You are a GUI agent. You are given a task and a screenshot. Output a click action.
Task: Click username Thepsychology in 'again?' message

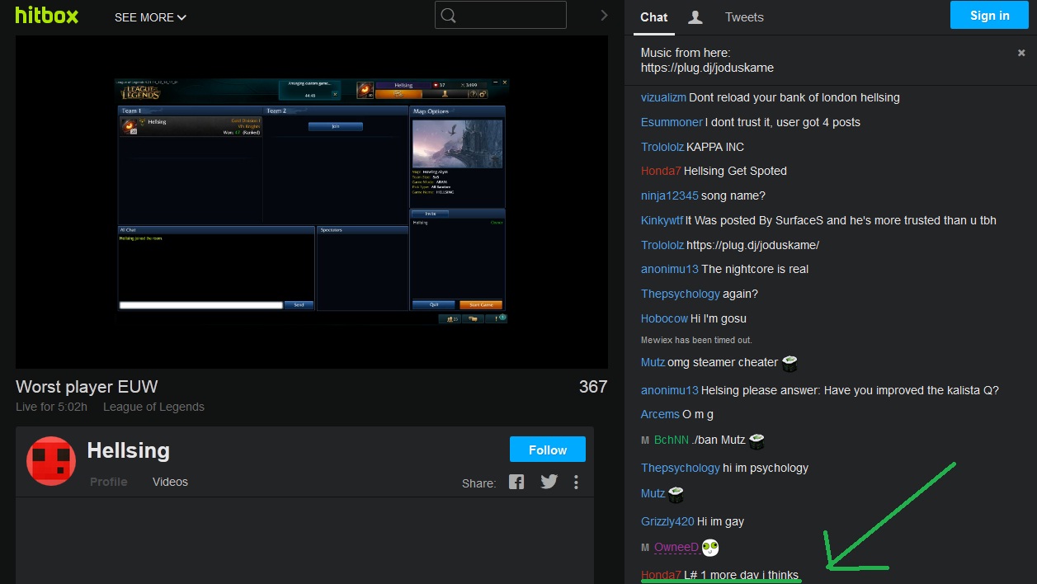pos(681,294)
